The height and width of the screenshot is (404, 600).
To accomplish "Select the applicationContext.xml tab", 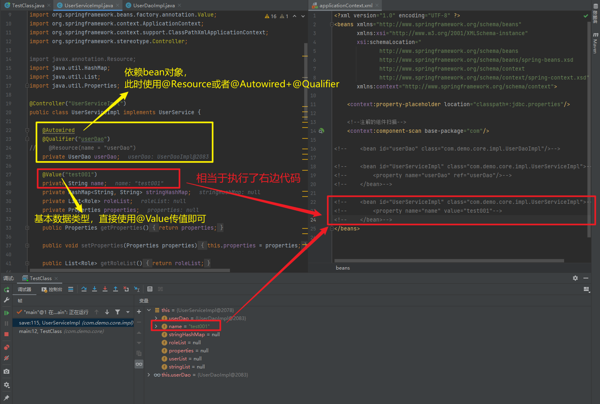I will (346, 5).
